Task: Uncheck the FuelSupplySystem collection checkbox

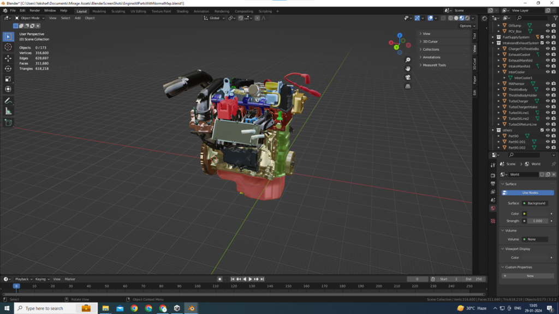Action: click(x=542, y=37)
